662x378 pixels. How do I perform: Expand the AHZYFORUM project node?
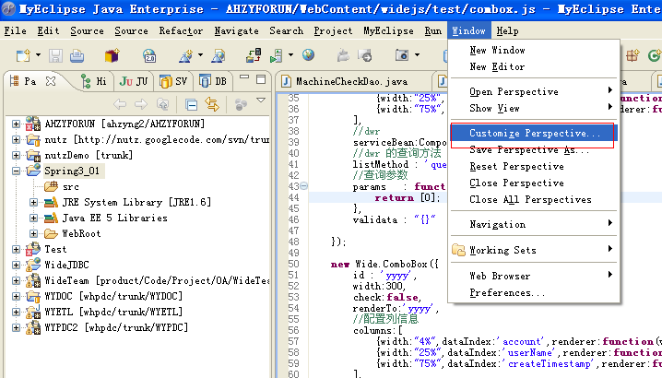16,124
